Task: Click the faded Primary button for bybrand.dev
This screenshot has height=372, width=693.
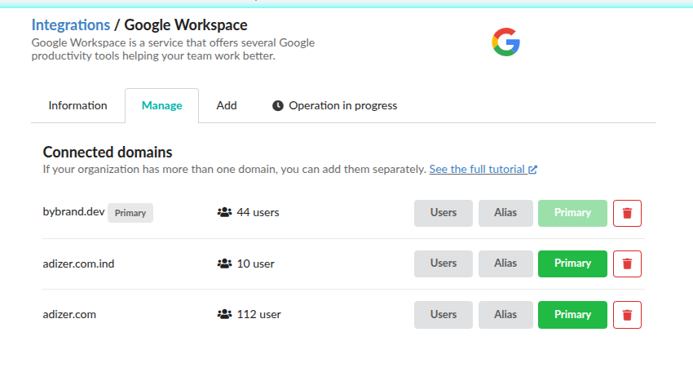Action: 572,213
